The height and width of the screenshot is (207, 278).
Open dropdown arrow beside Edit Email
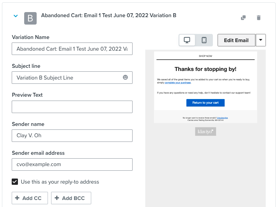[x=261, y=40]
